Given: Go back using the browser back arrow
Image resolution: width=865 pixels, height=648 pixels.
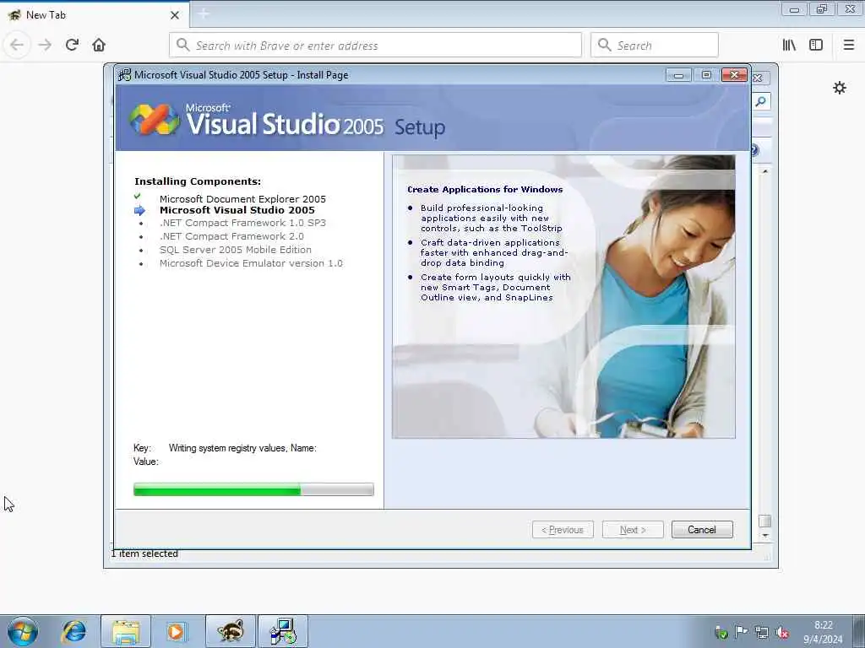Looking at the screenshot, I should [17, 45].
